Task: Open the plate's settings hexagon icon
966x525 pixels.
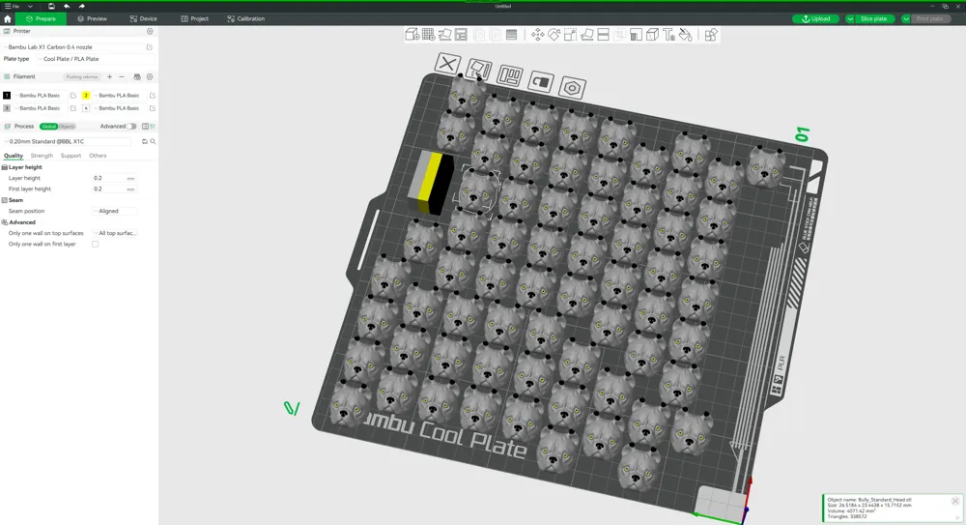Action: click(572, 88)
